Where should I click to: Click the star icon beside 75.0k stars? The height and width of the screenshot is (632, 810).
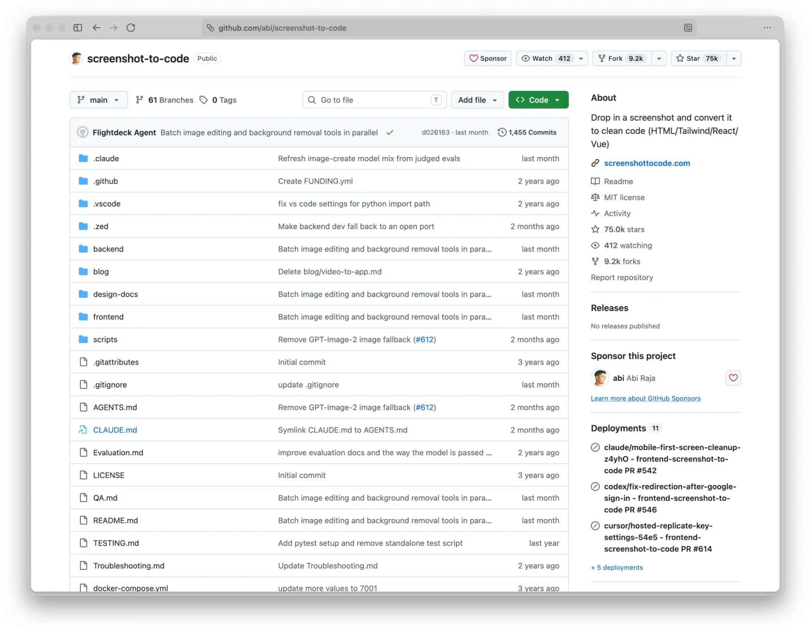click(595, 229)
